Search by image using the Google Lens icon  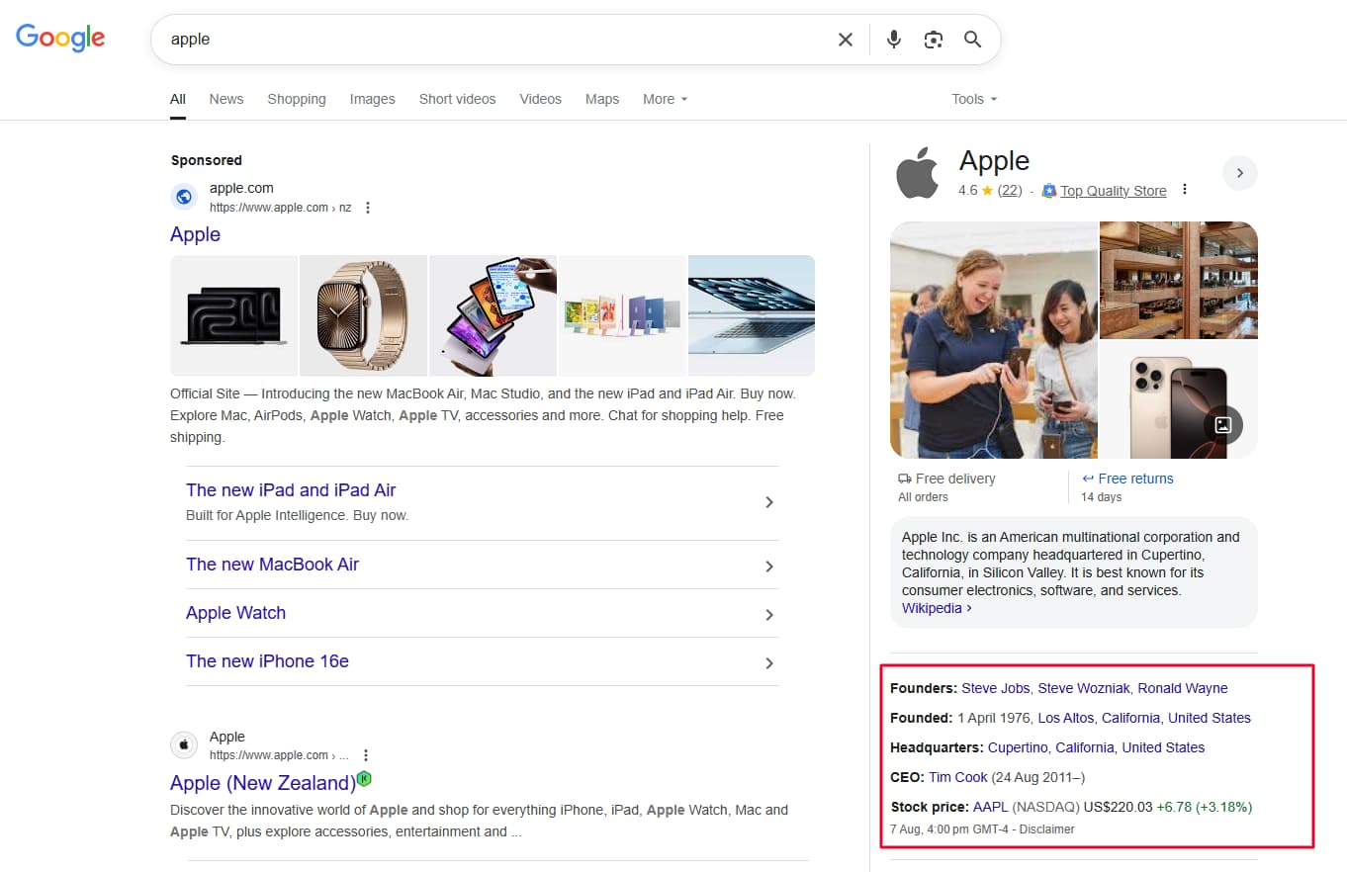(933, 40)
